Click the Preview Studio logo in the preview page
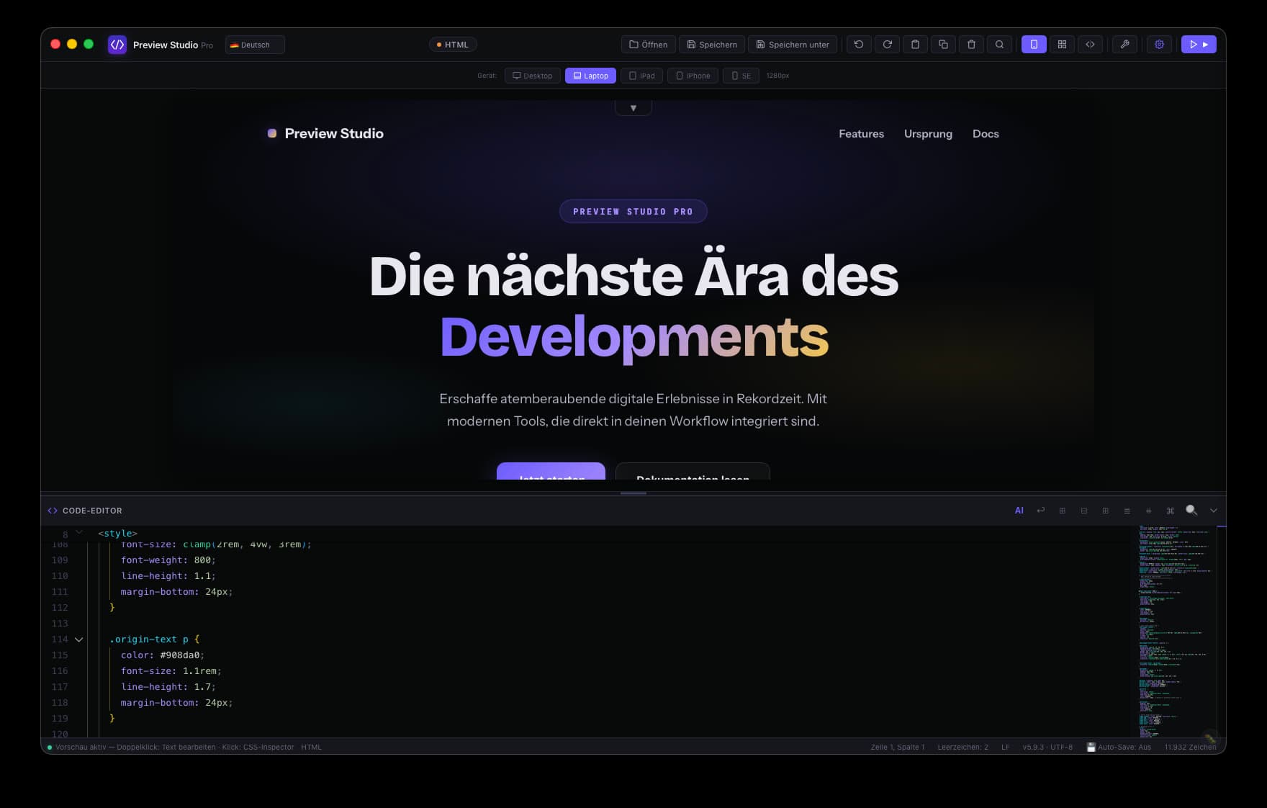 [325, 133]
